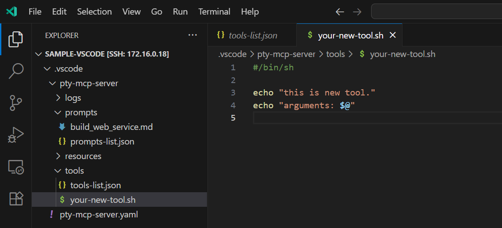Open prompts-list.json in the explorer
This screenshot has width=502, height=228.
pyautogui.click(x=119, y=142)
